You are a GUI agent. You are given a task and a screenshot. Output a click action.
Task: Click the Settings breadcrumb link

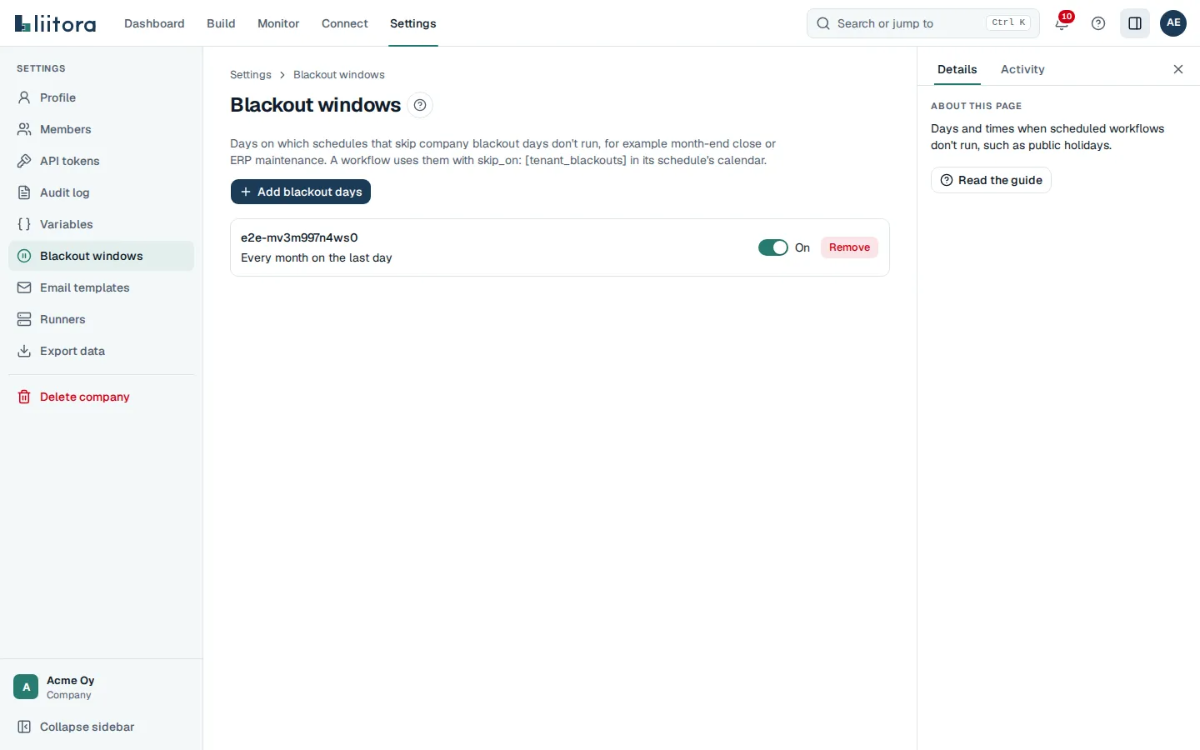click(251, 75)
